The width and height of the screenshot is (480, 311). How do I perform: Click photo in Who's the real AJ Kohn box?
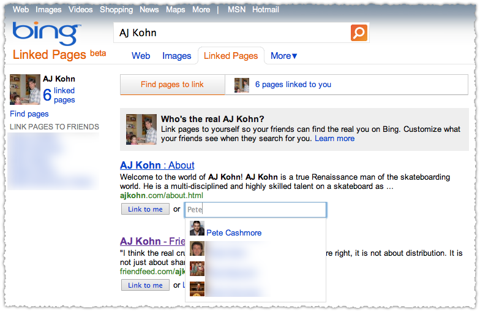click(141, 129)
